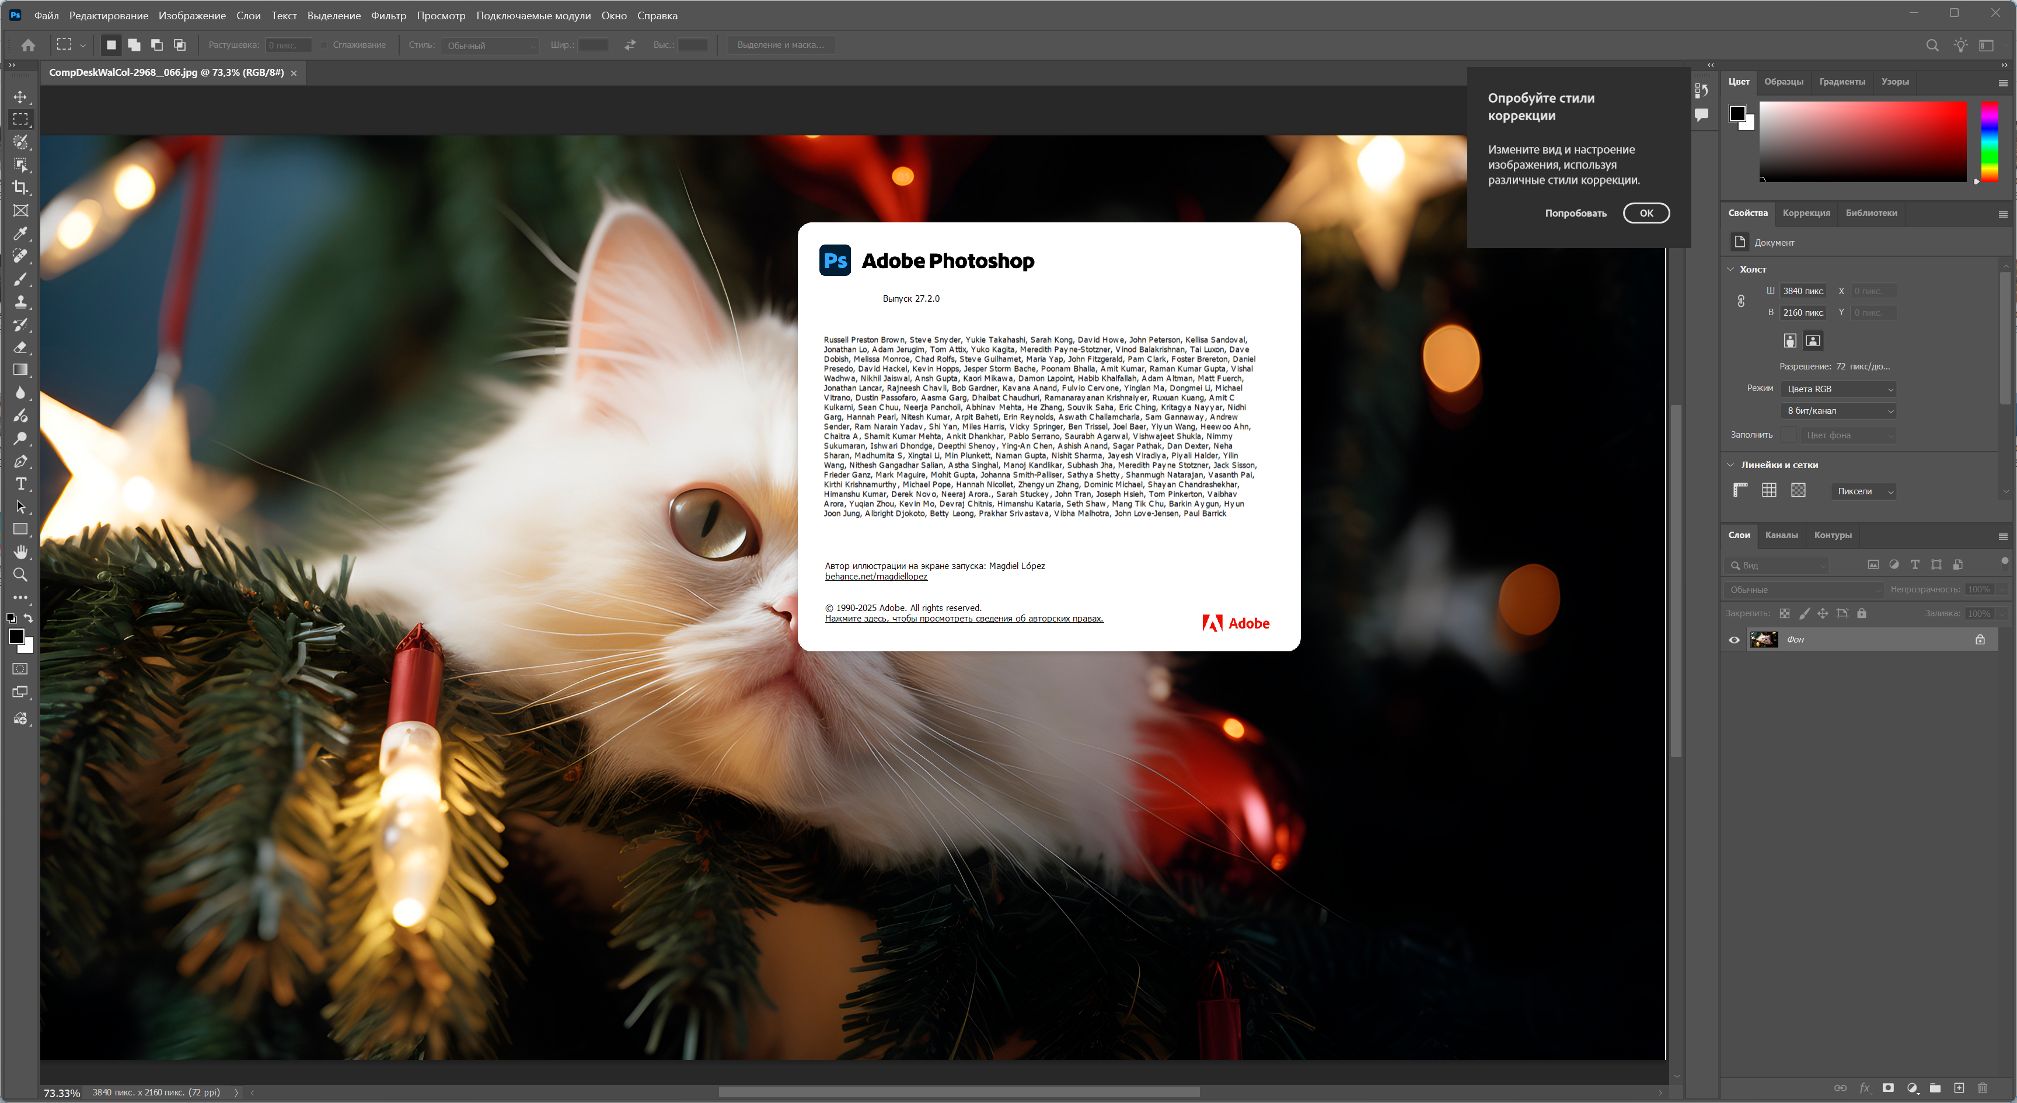Screen dimensions: 2017x1103
Task: Select the Horizontal Type tool
Action: tap(20, 484)
